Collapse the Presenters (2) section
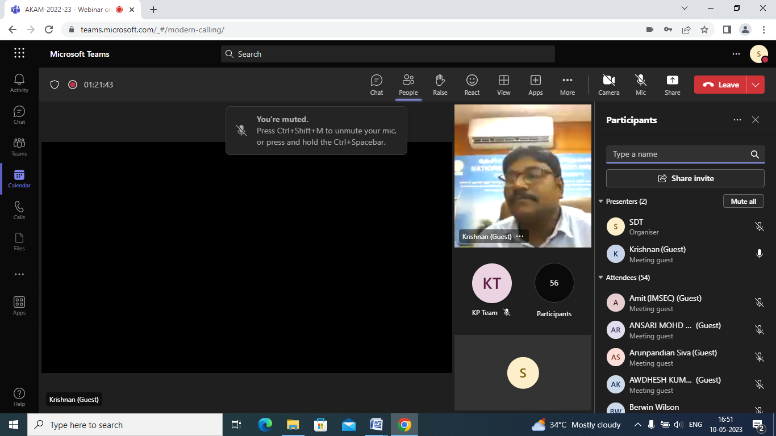This screenshot has width=776, height=436. click(601, 202)
